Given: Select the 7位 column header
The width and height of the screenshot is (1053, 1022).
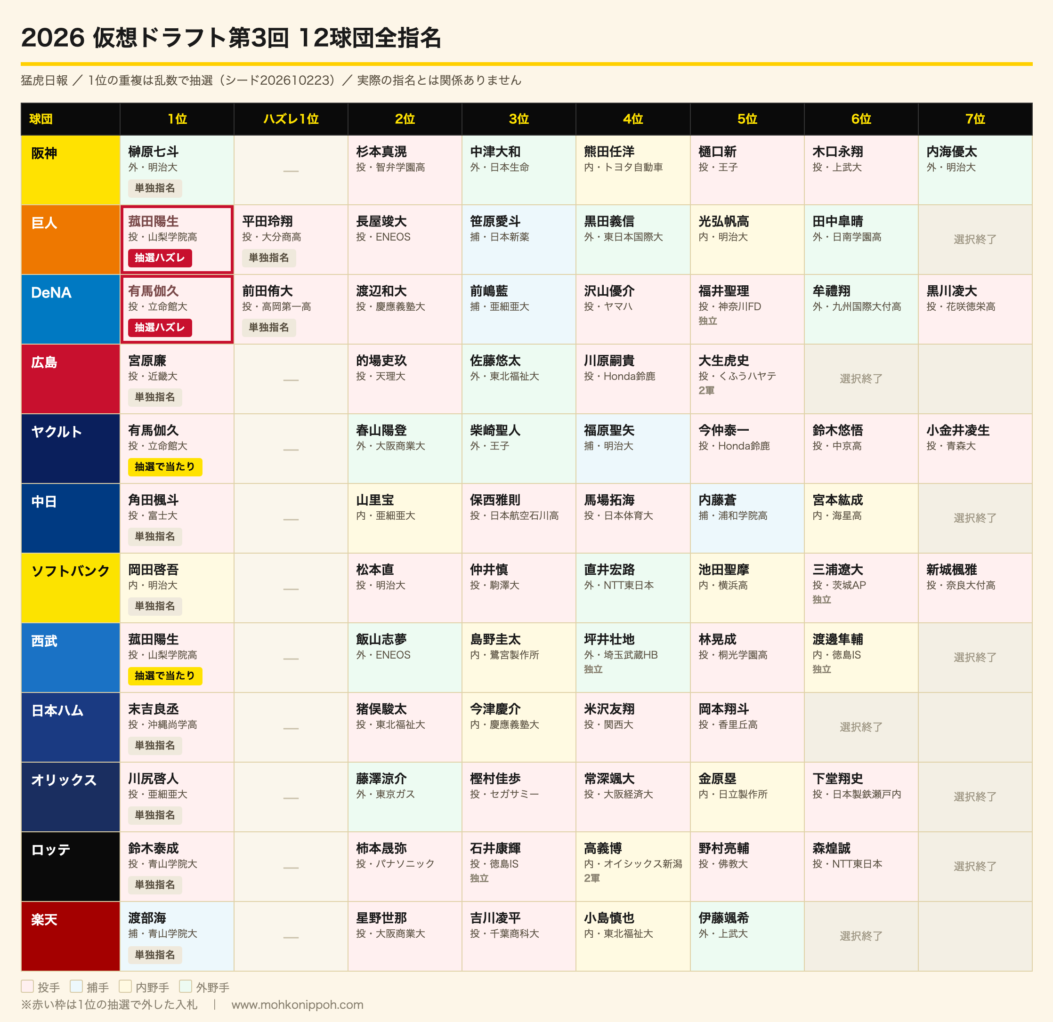Looking at the screenshot, I should click(974, 119).
